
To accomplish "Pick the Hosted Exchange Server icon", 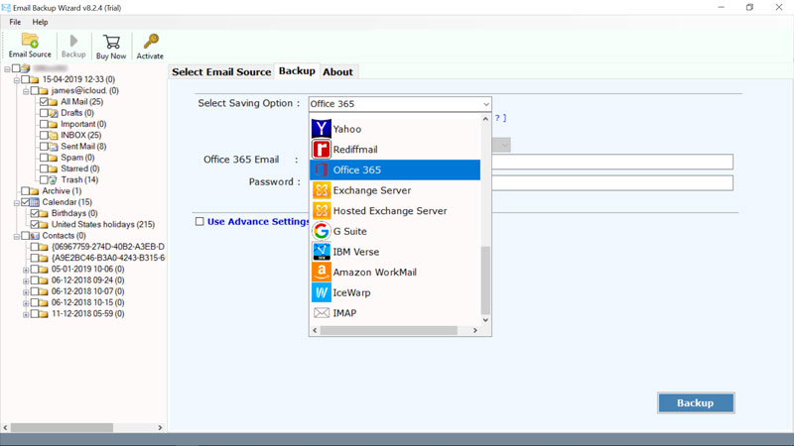I will [321, 211].
